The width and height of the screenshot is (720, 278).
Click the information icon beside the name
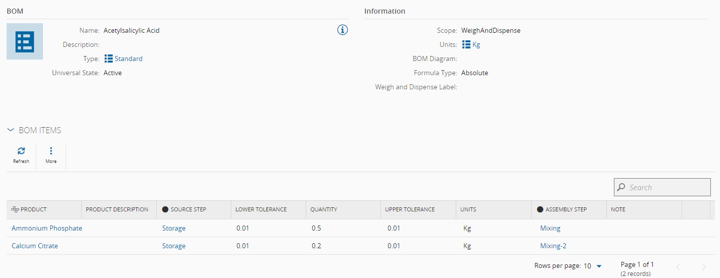343,30
